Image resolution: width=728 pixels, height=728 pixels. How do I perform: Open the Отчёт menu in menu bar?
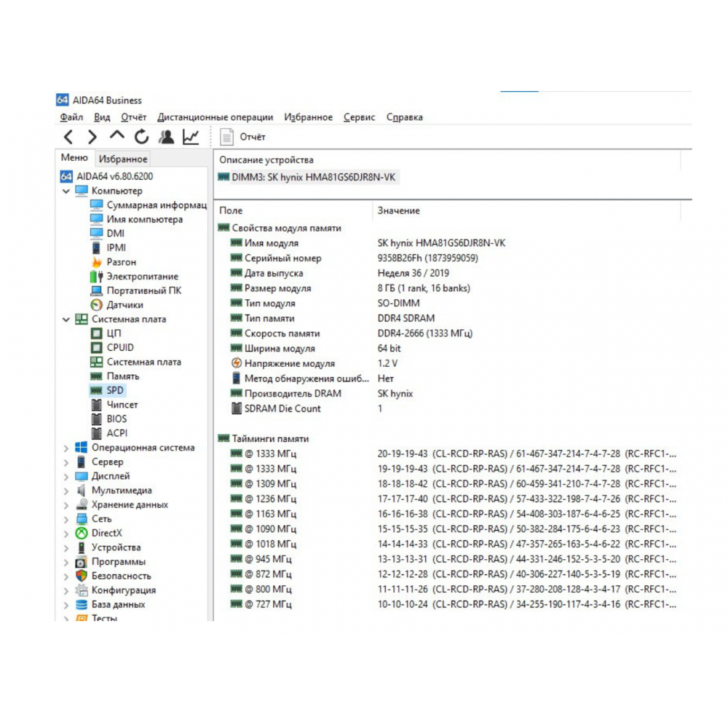pos(134,117)
